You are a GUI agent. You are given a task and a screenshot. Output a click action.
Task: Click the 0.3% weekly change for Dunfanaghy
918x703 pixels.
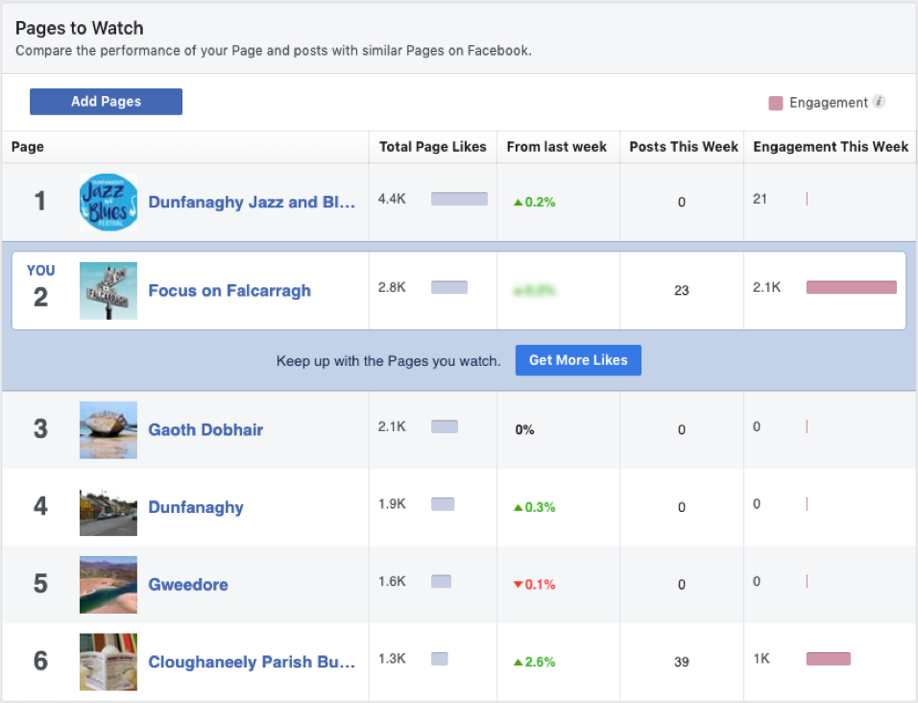point(535,507)
